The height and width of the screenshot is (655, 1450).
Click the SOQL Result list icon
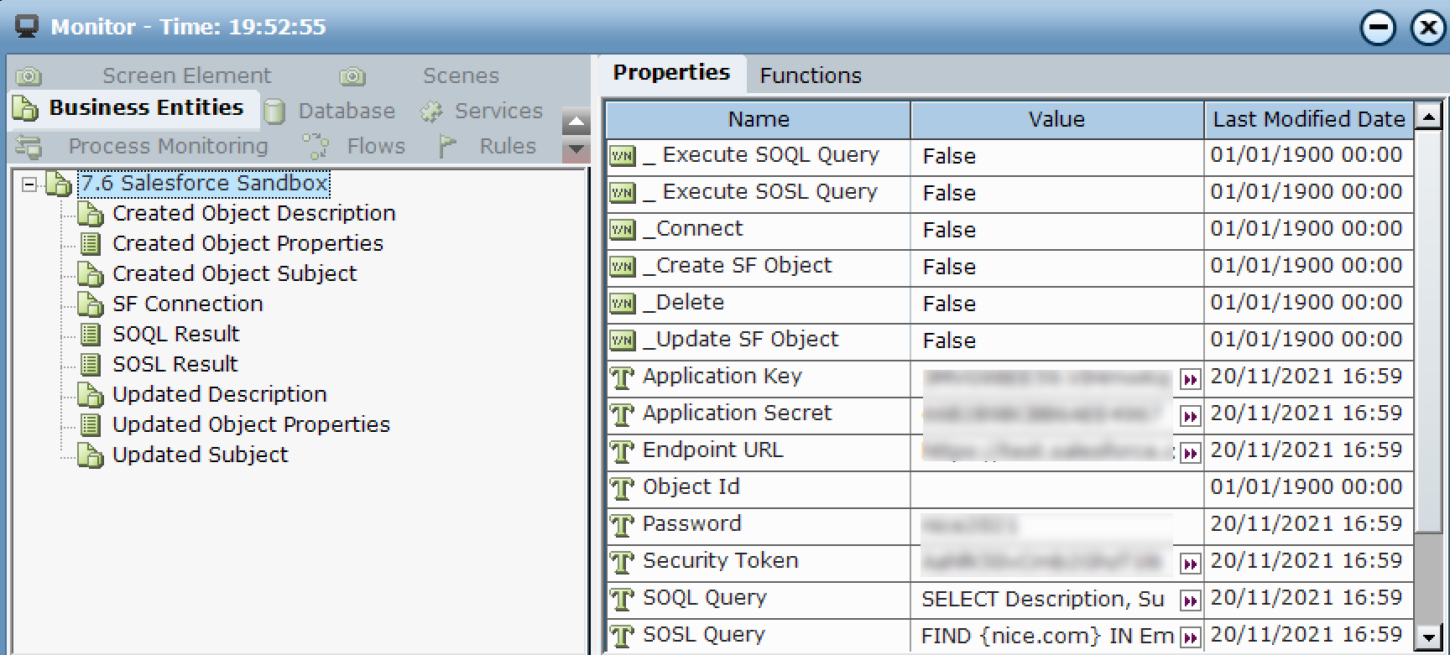pyautogui.click(x=90, y=335)
